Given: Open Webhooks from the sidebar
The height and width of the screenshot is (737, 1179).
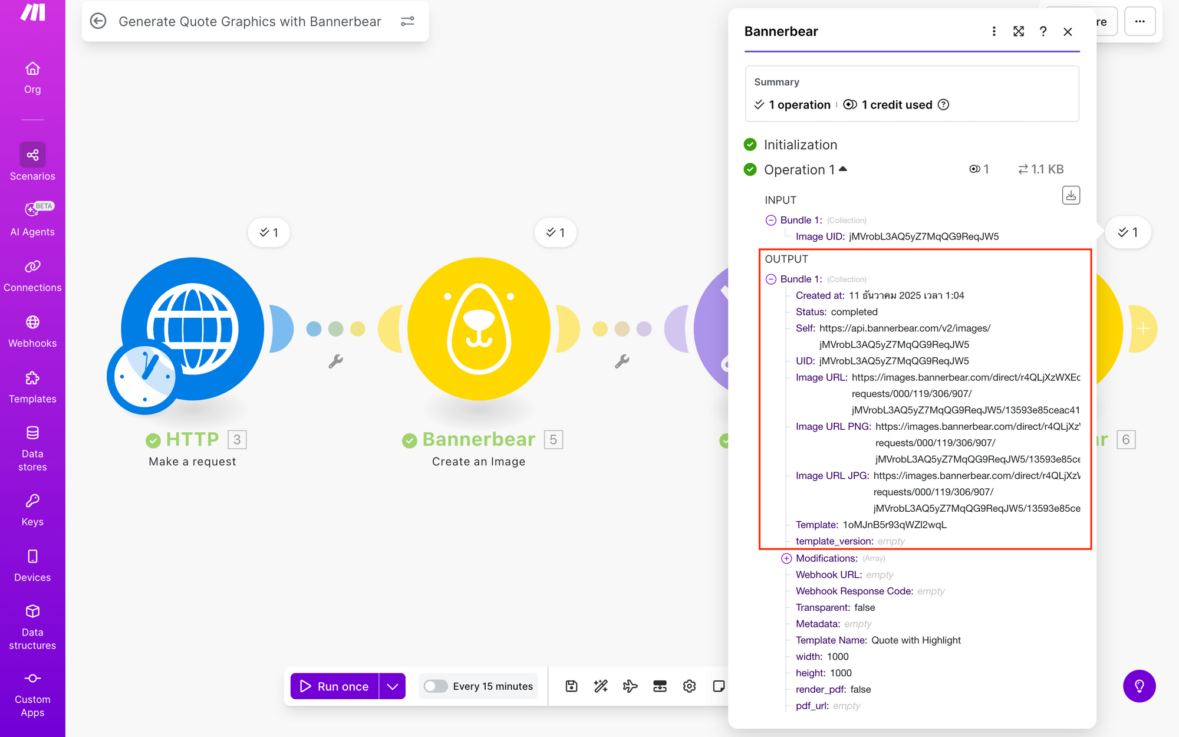Looking at the screenshot, I should 32,329.
